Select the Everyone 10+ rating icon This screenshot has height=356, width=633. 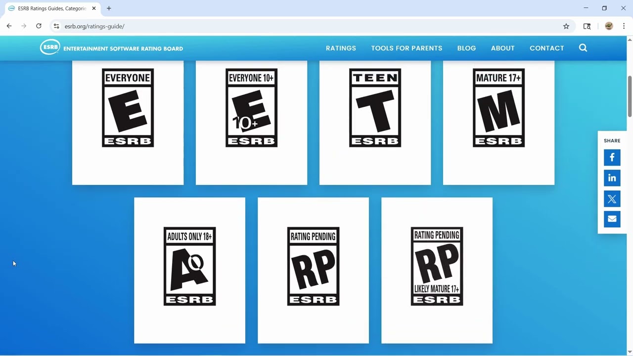[x=251, y=108]
